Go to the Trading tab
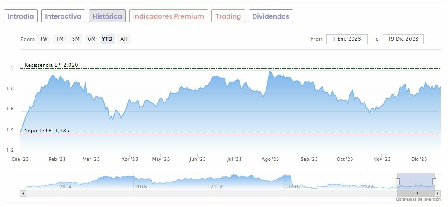 pyautogui.click(x=228, y=16)
